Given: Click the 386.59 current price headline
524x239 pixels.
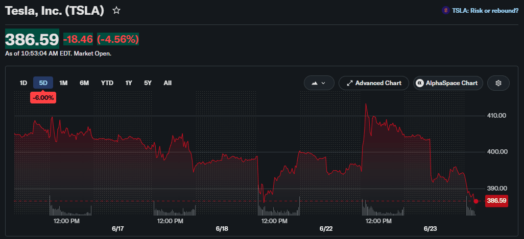Looking at the screenshot, I should (x=32, y=40).
